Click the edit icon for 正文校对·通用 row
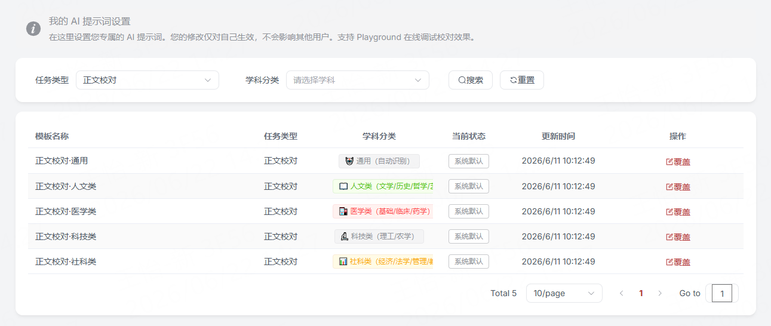The width and height of the screenshot is (771, 326). point(669,162)
